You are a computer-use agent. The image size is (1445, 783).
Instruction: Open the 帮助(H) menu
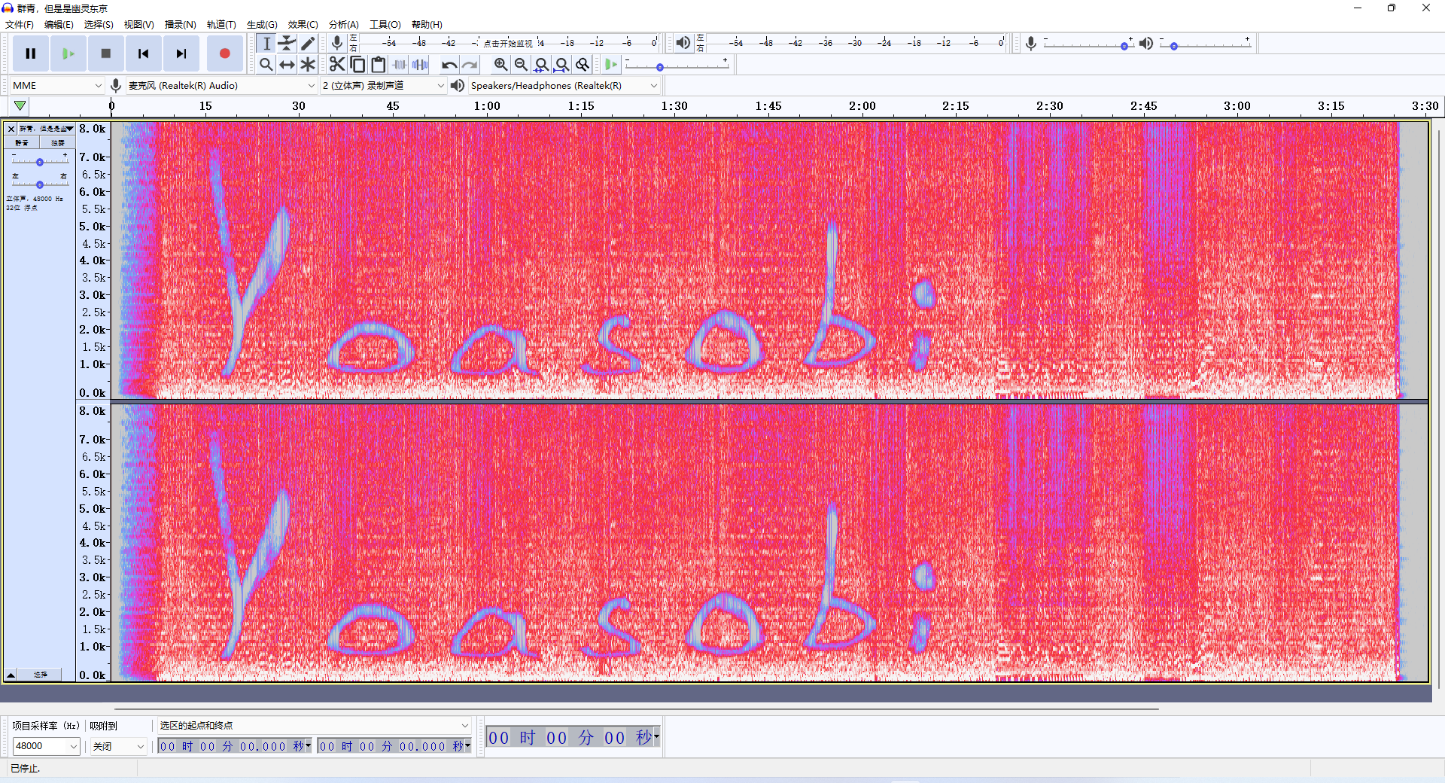pos(427,24)
